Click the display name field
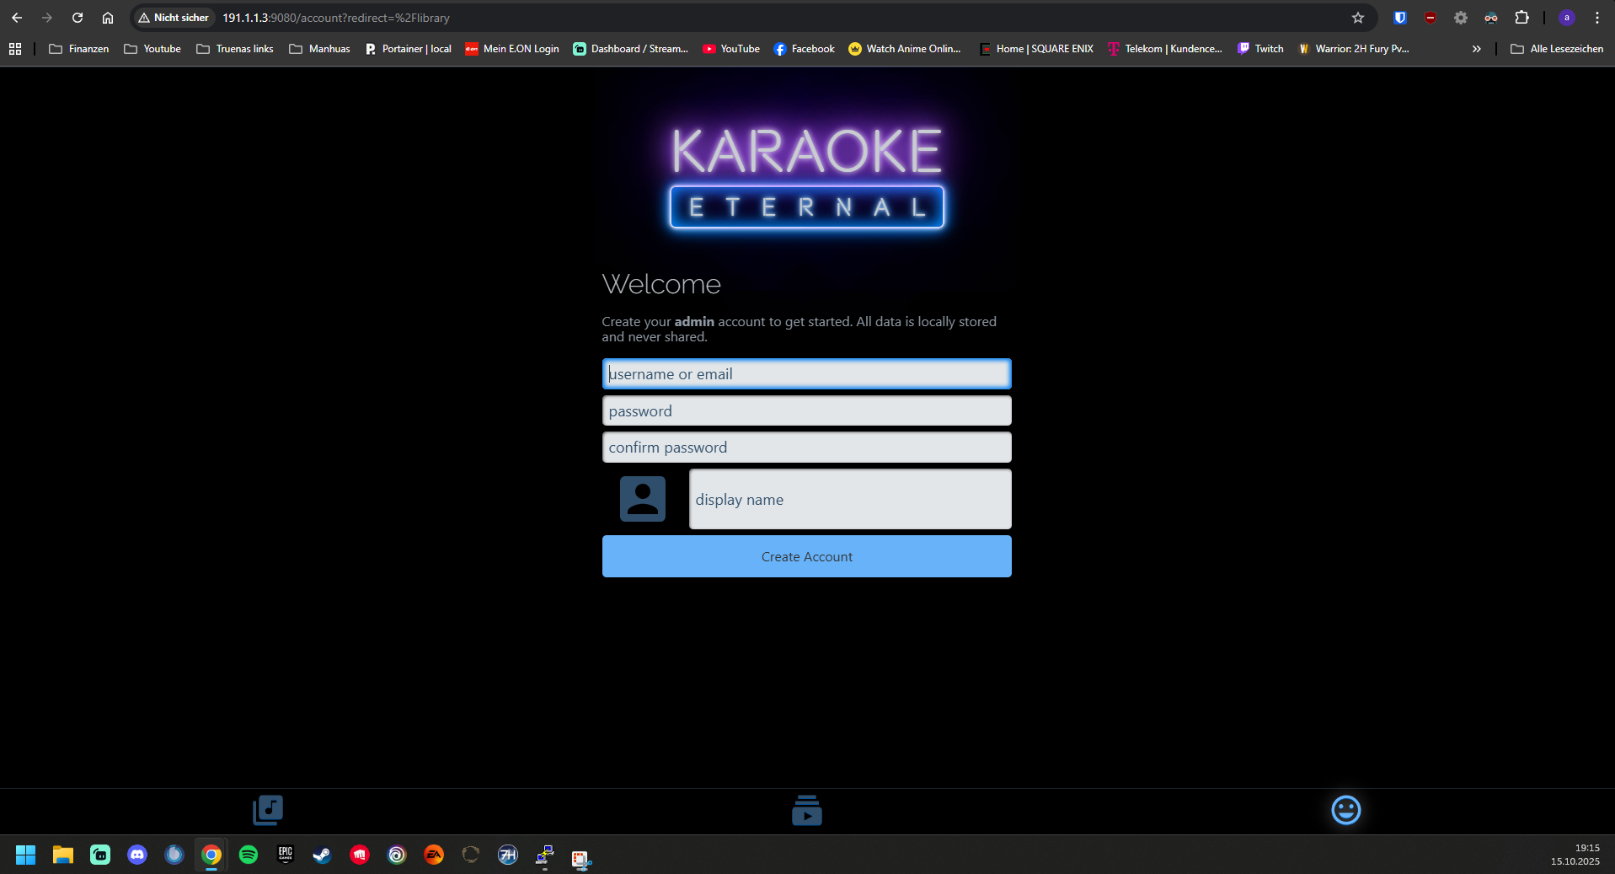The height and width of the screenshot is (874, 1615). (849, 500)
